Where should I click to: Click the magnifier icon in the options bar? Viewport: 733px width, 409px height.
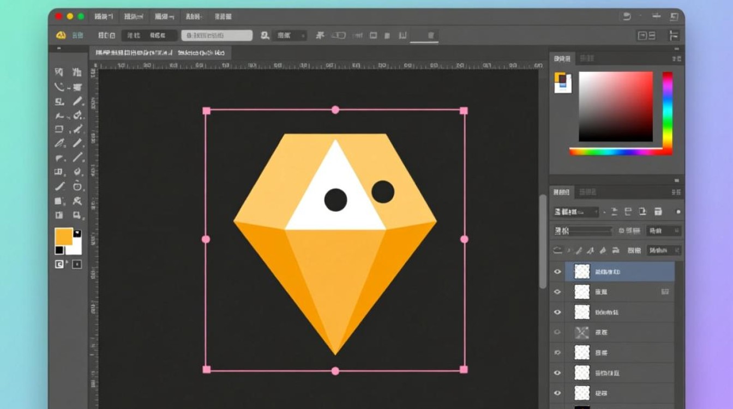[x=265, y=35]
